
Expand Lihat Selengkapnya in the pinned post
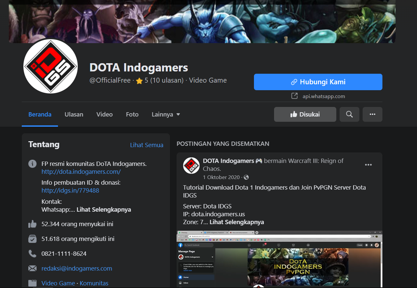(236, 222)
